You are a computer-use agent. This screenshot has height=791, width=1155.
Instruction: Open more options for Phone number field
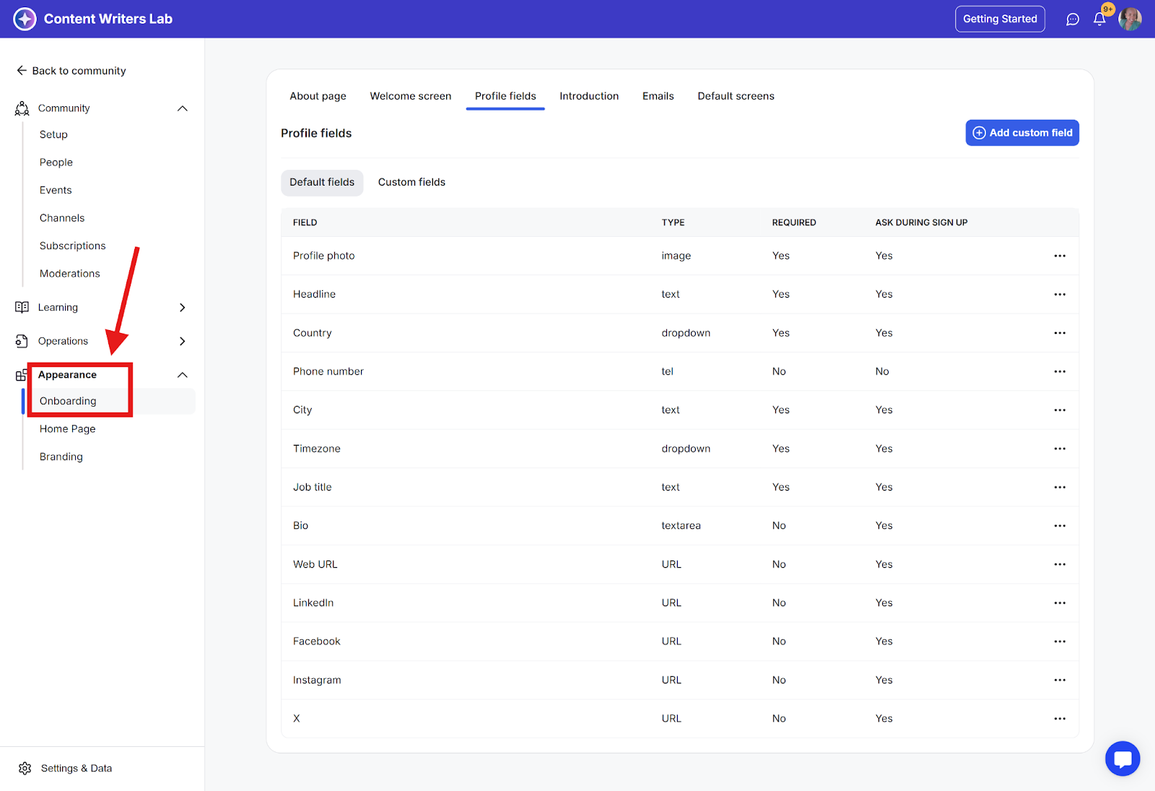click(x=1059, y=371)
